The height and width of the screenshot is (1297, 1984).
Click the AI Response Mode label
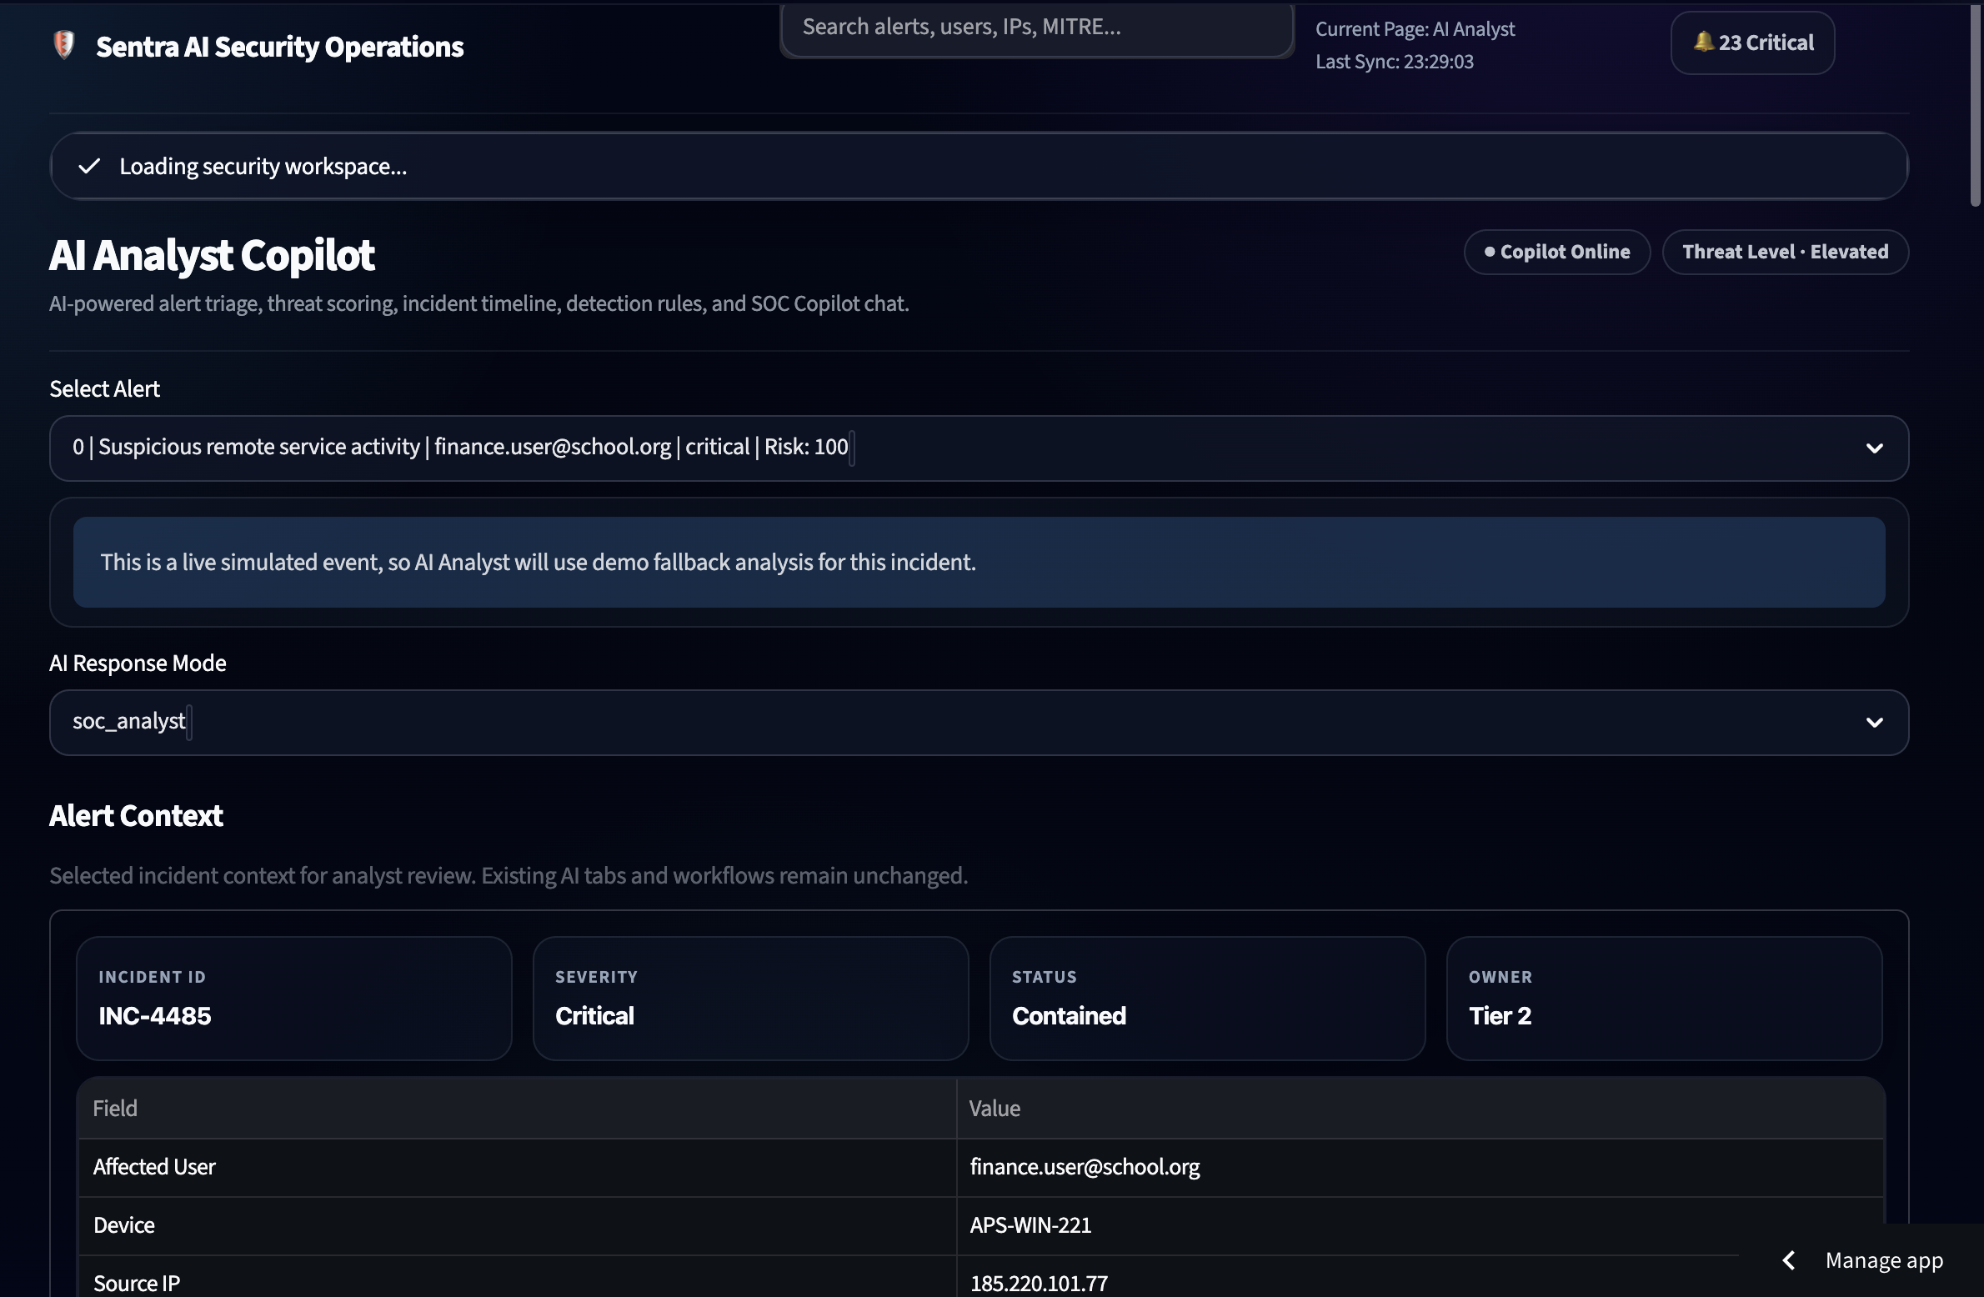138,664
